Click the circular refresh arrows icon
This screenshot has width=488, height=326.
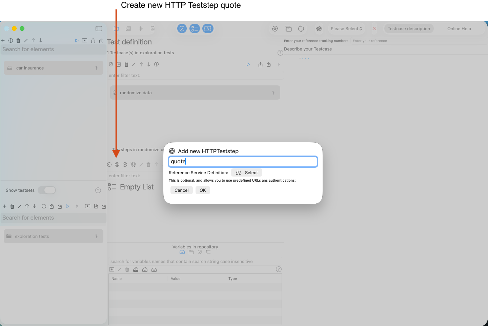[x=301, y=29]
